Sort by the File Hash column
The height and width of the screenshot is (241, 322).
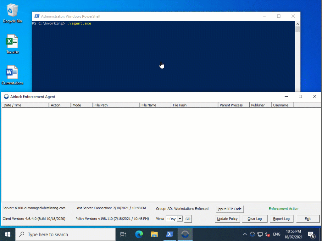point(194,105)
